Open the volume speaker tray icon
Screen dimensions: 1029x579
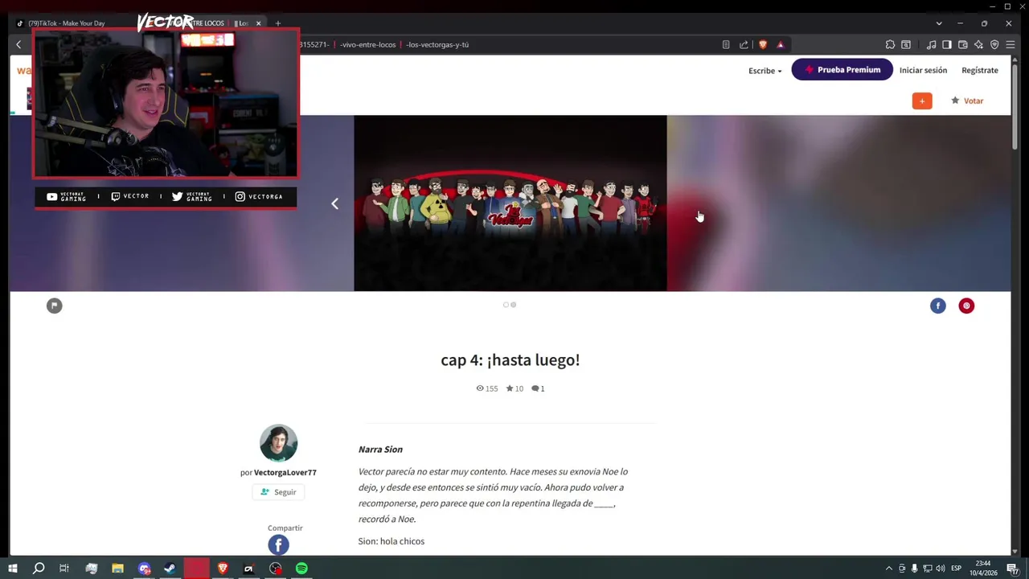point(941,569)
